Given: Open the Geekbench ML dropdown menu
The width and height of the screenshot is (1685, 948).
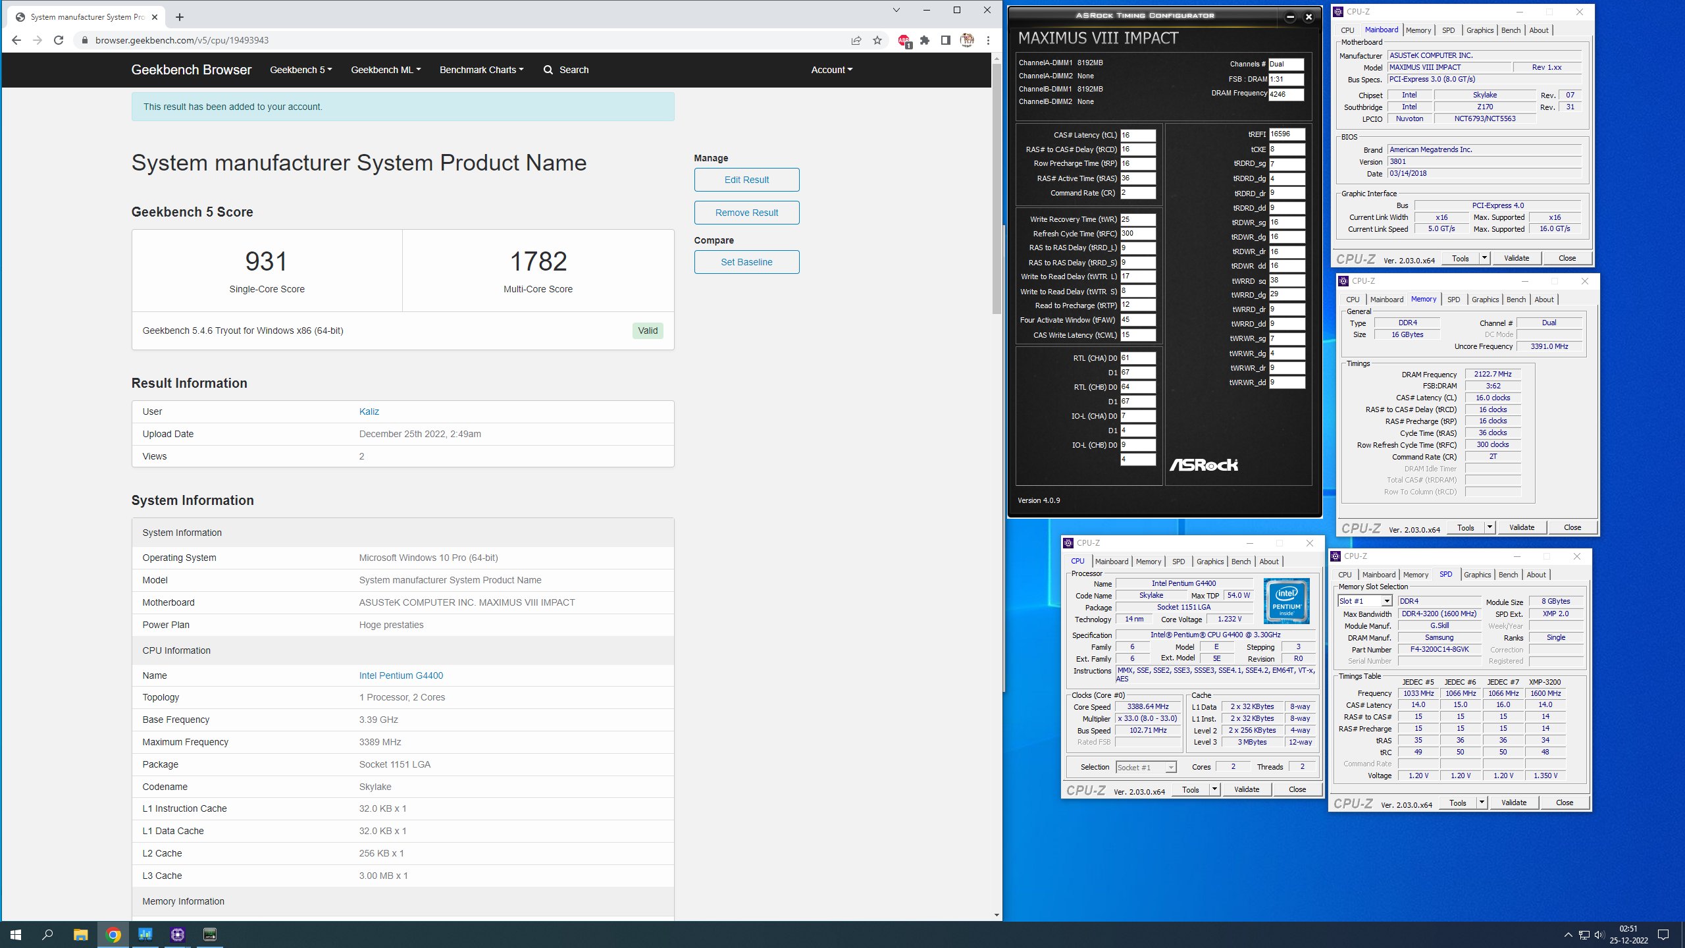Looking at the screenshot, I should tap(386, 70).
